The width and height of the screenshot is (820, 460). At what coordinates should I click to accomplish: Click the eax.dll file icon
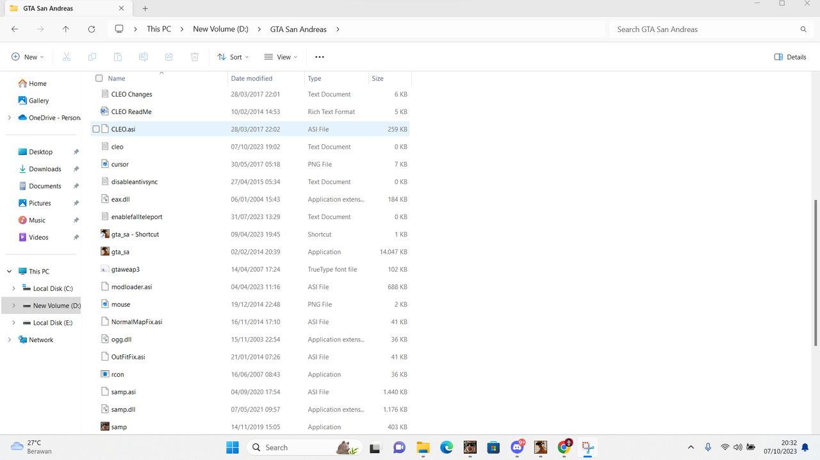[105, 199]
